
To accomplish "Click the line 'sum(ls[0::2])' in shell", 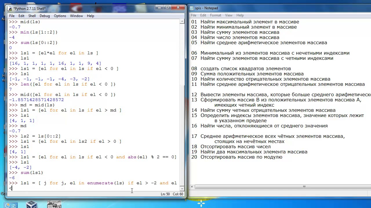I will 39,42.
